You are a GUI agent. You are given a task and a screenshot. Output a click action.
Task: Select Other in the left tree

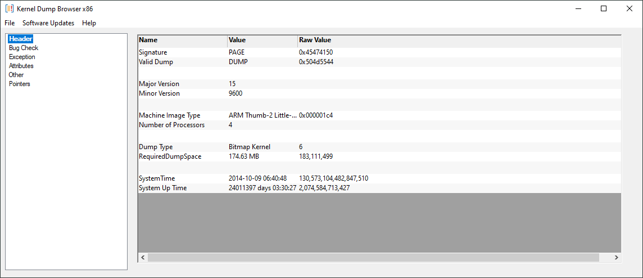pos(16,75)
